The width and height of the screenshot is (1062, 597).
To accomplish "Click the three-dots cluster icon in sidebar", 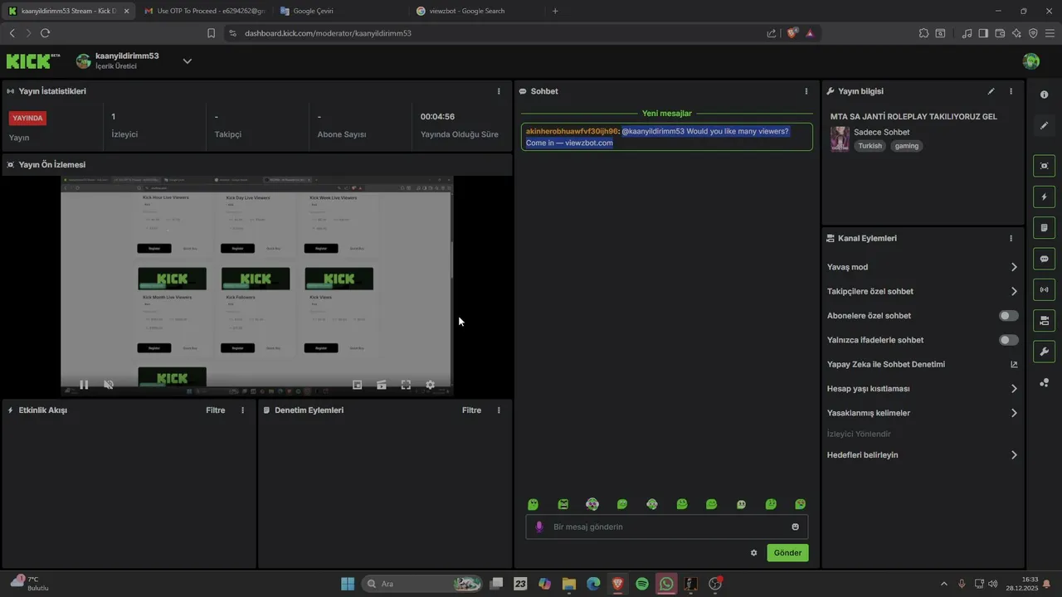I will click(x=1044, y=382).
